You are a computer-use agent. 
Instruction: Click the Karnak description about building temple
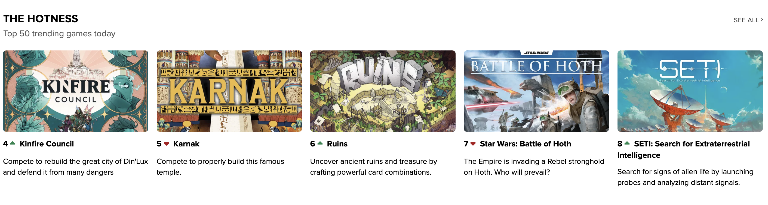[220, 167]
